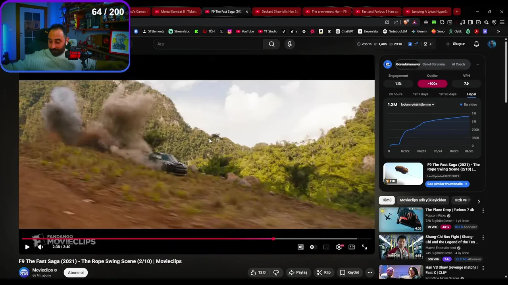Like the video with 12 B likes
The width and height of the screenshot is (508, 285).
258,272
